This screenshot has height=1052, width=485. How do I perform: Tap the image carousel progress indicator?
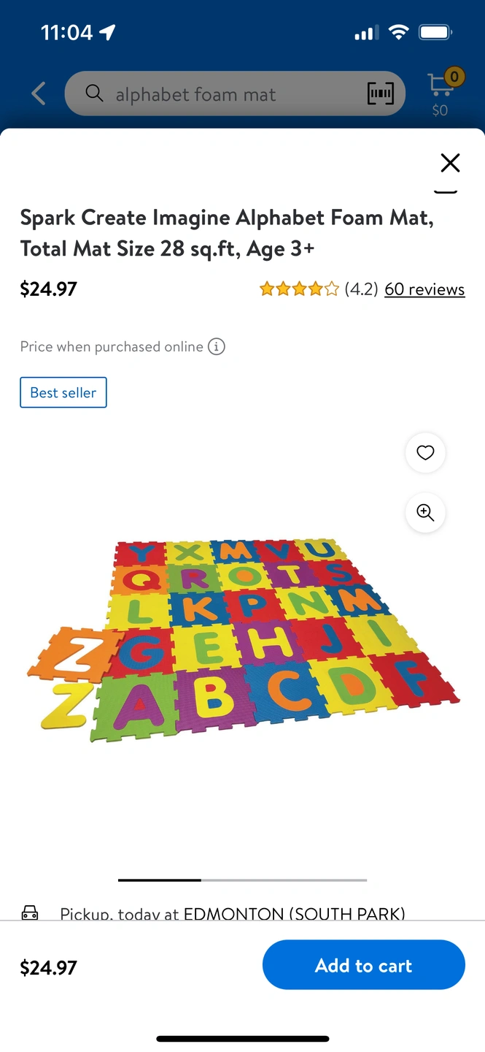242,880
